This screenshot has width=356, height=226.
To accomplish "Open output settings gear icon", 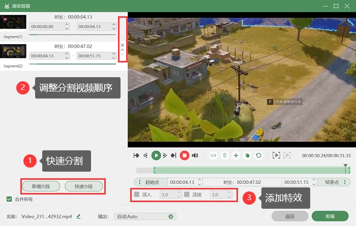I will point(171,217).
